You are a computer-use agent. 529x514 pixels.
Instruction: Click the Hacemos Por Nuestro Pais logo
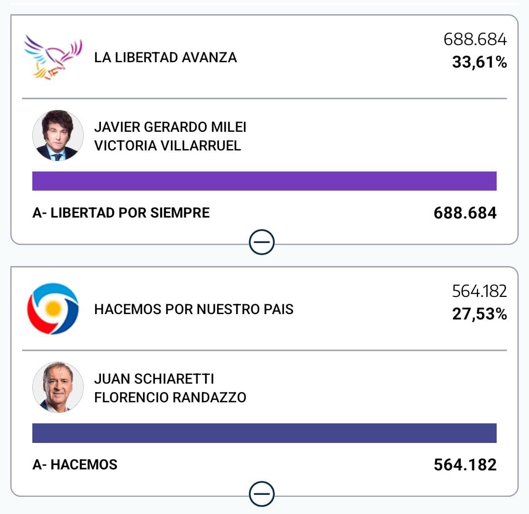click(53, 309)
